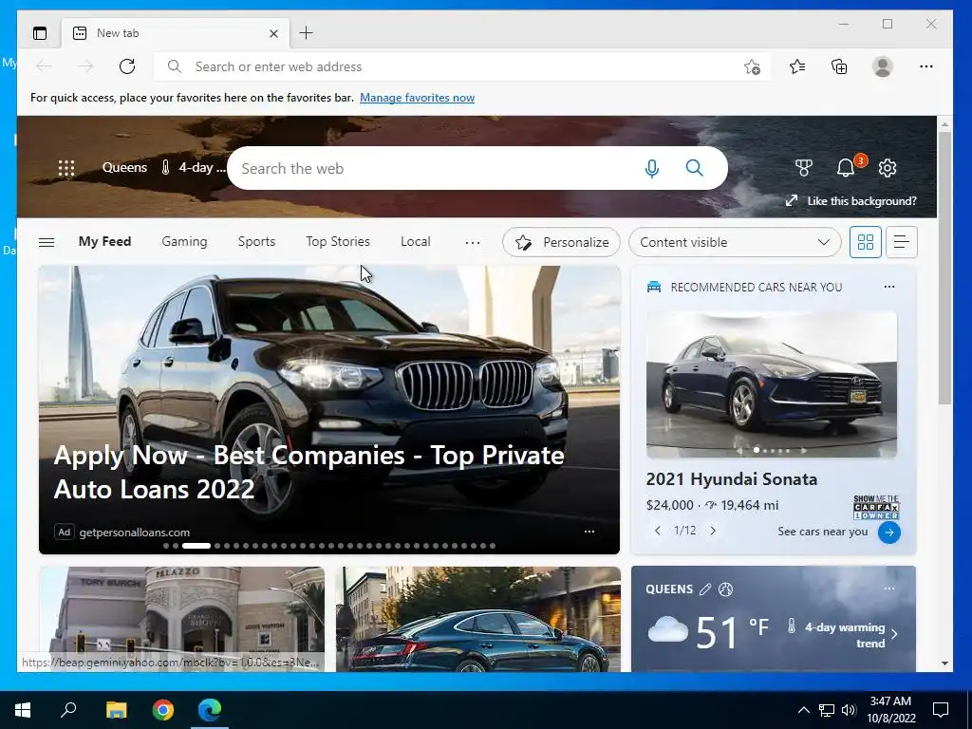
Task: Open the Top Stories tab
Action: point(338,241)
